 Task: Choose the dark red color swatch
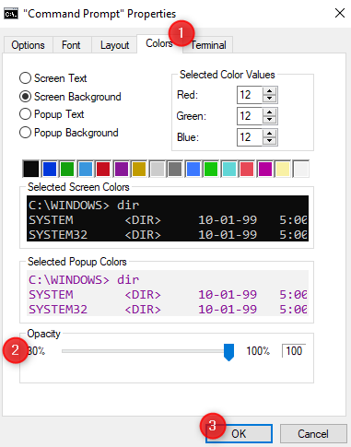103,169
